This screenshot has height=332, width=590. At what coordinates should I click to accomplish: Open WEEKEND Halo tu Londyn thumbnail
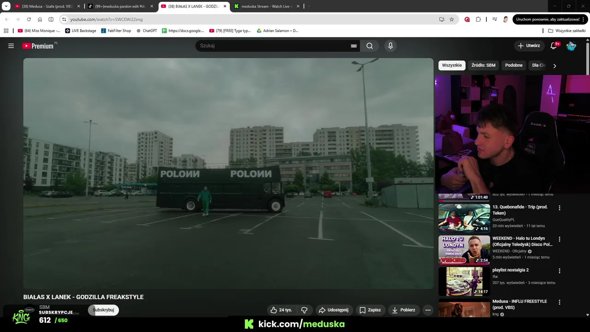coord(464,249)
